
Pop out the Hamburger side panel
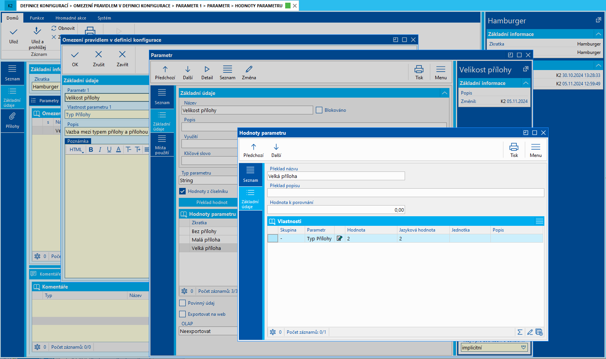pyautogui.click(x=598, y=20)
